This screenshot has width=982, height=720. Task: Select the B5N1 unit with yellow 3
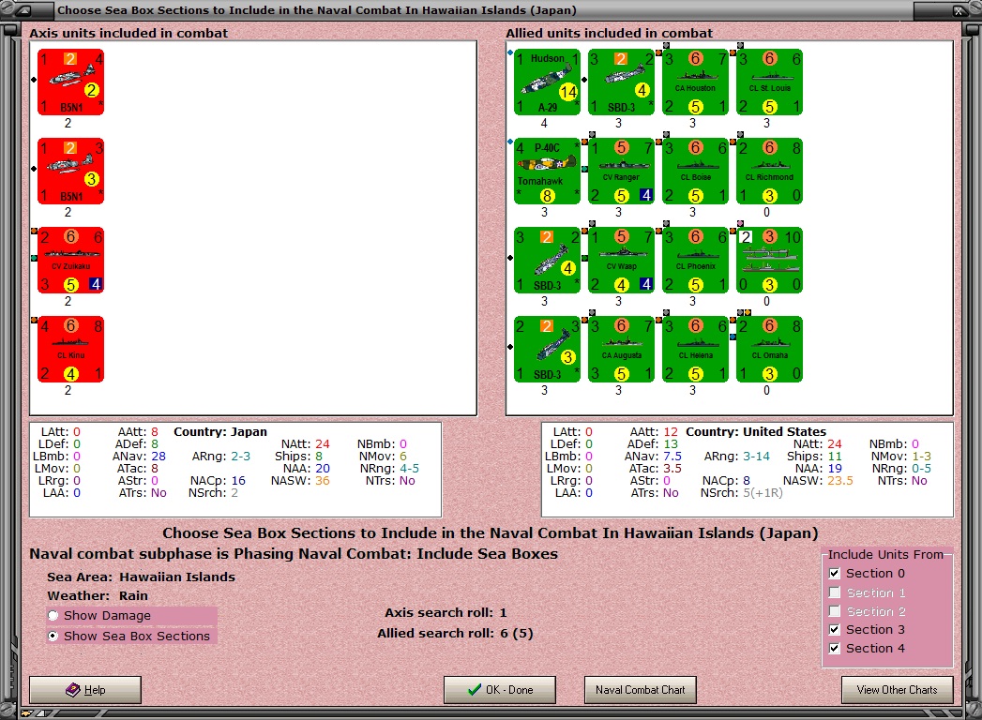coord(70,171)
